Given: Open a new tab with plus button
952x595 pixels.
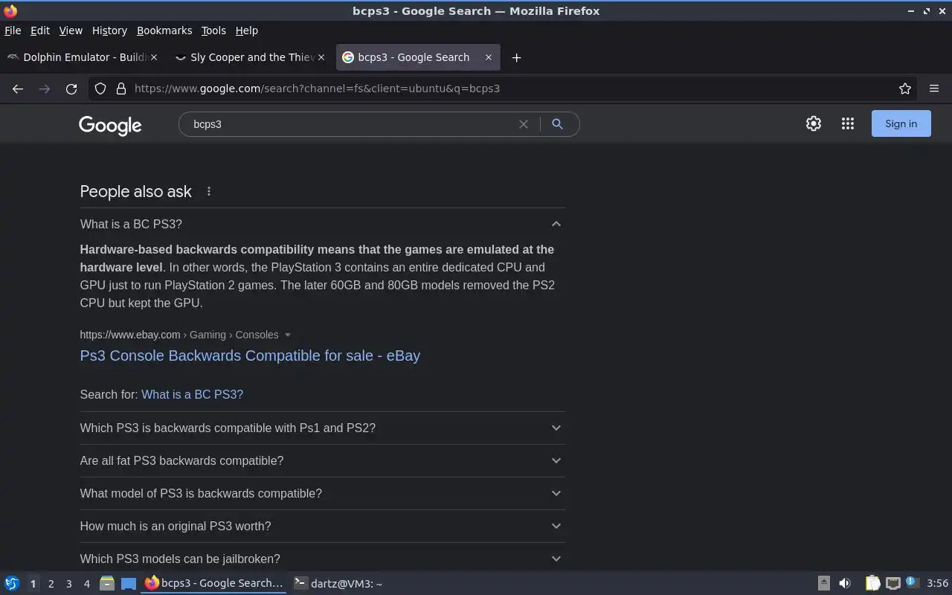Looking at the screenshot, I should [516, 57].
